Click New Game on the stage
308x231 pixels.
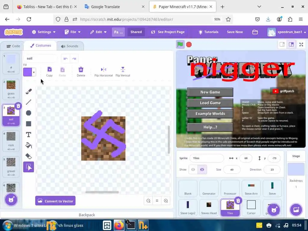click(210, 92)
